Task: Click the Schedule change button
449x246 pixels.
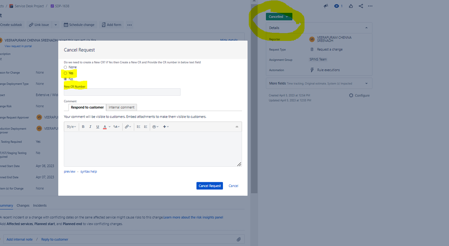Action: point(79,25)
